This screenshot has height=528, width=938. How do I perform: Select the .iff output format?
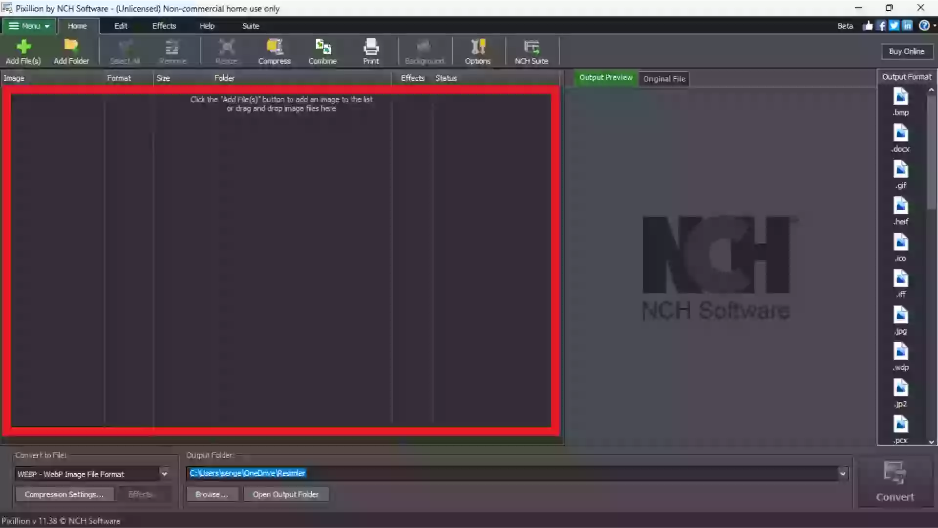(x=900, y=284)
